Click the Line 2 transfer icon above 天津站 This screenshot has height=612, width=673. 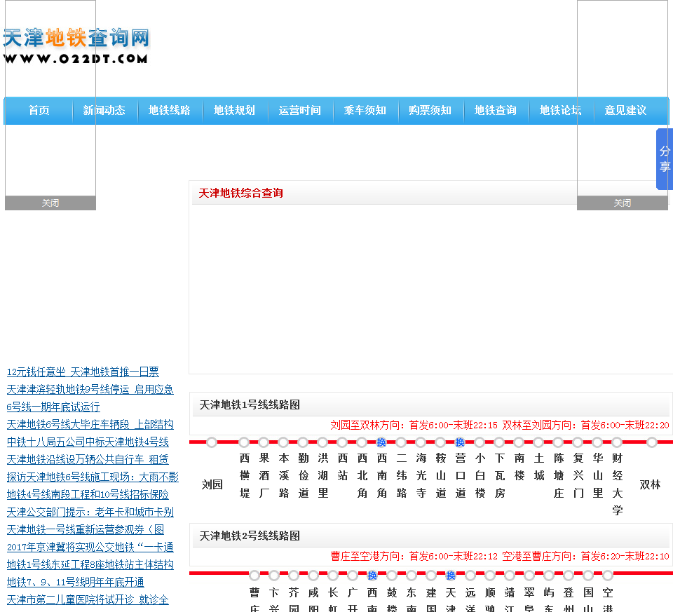[451, 575]
